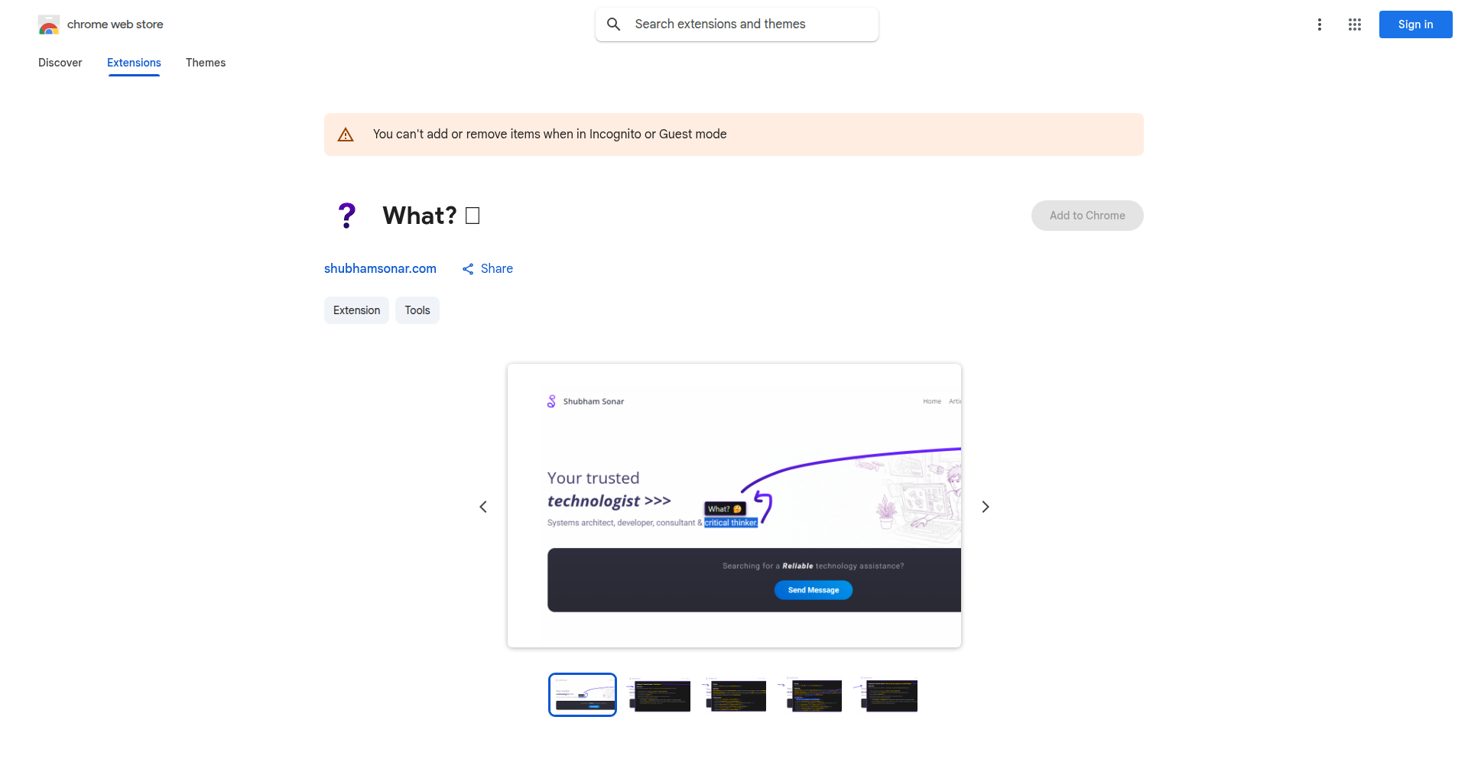Open the three-dot more options menu
This screenshot has width=1468, height=759.
[1319, 24]
